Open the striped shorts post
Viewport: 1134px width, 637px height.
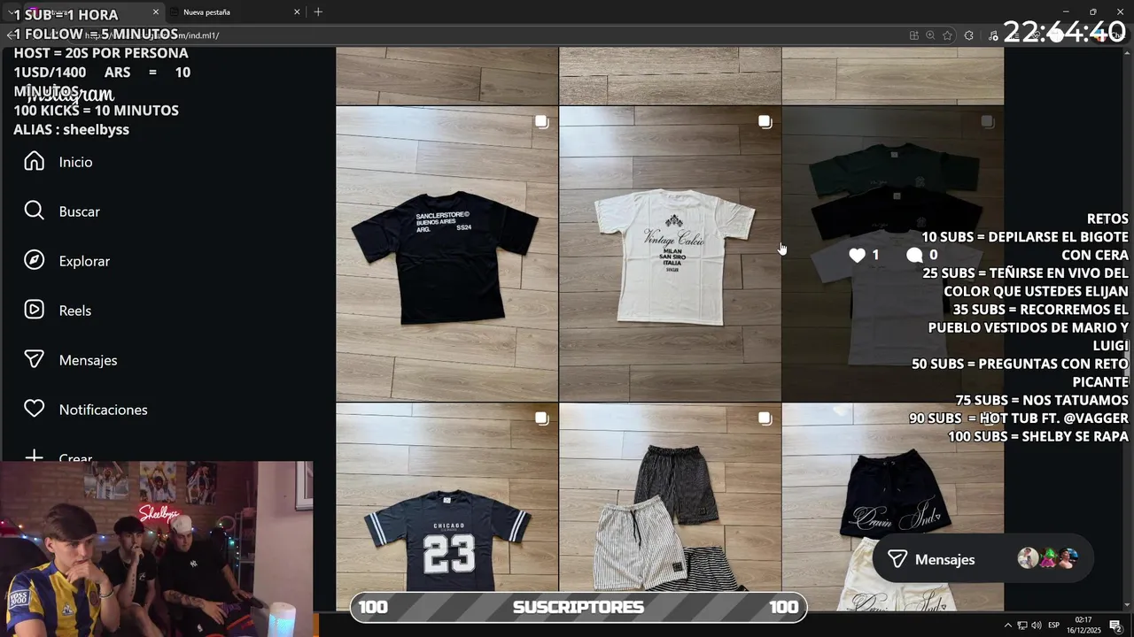point(670,507)
